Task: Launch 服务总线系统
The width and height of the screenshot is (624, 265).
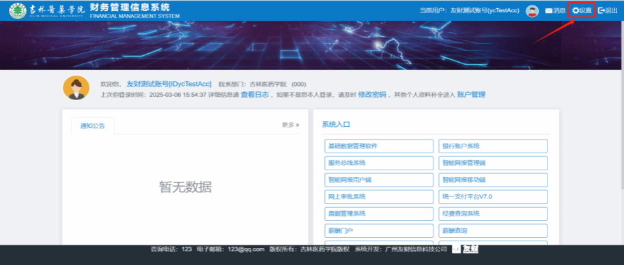Action: 379,163
